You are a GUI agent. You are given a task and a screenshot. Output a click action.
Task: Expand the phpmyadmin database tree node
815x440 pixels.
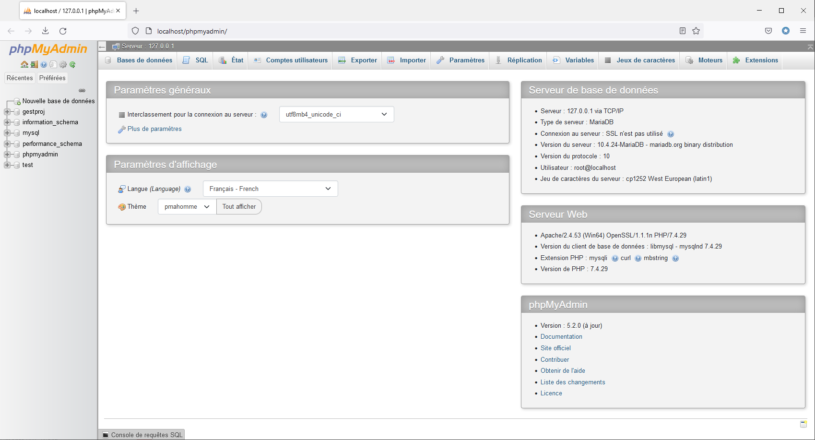tap(7, 155)
